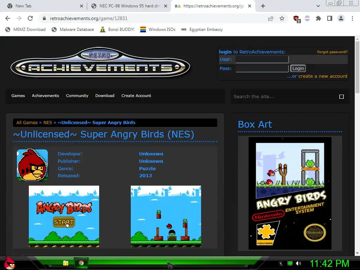Image resolution: width=360 pixels, height=270 pixels.
Task: Open Egyptian Embassy bookmark
Action: tap(202, 30)
